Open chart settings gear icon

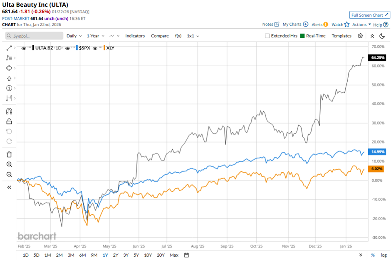tap(360, 36)
